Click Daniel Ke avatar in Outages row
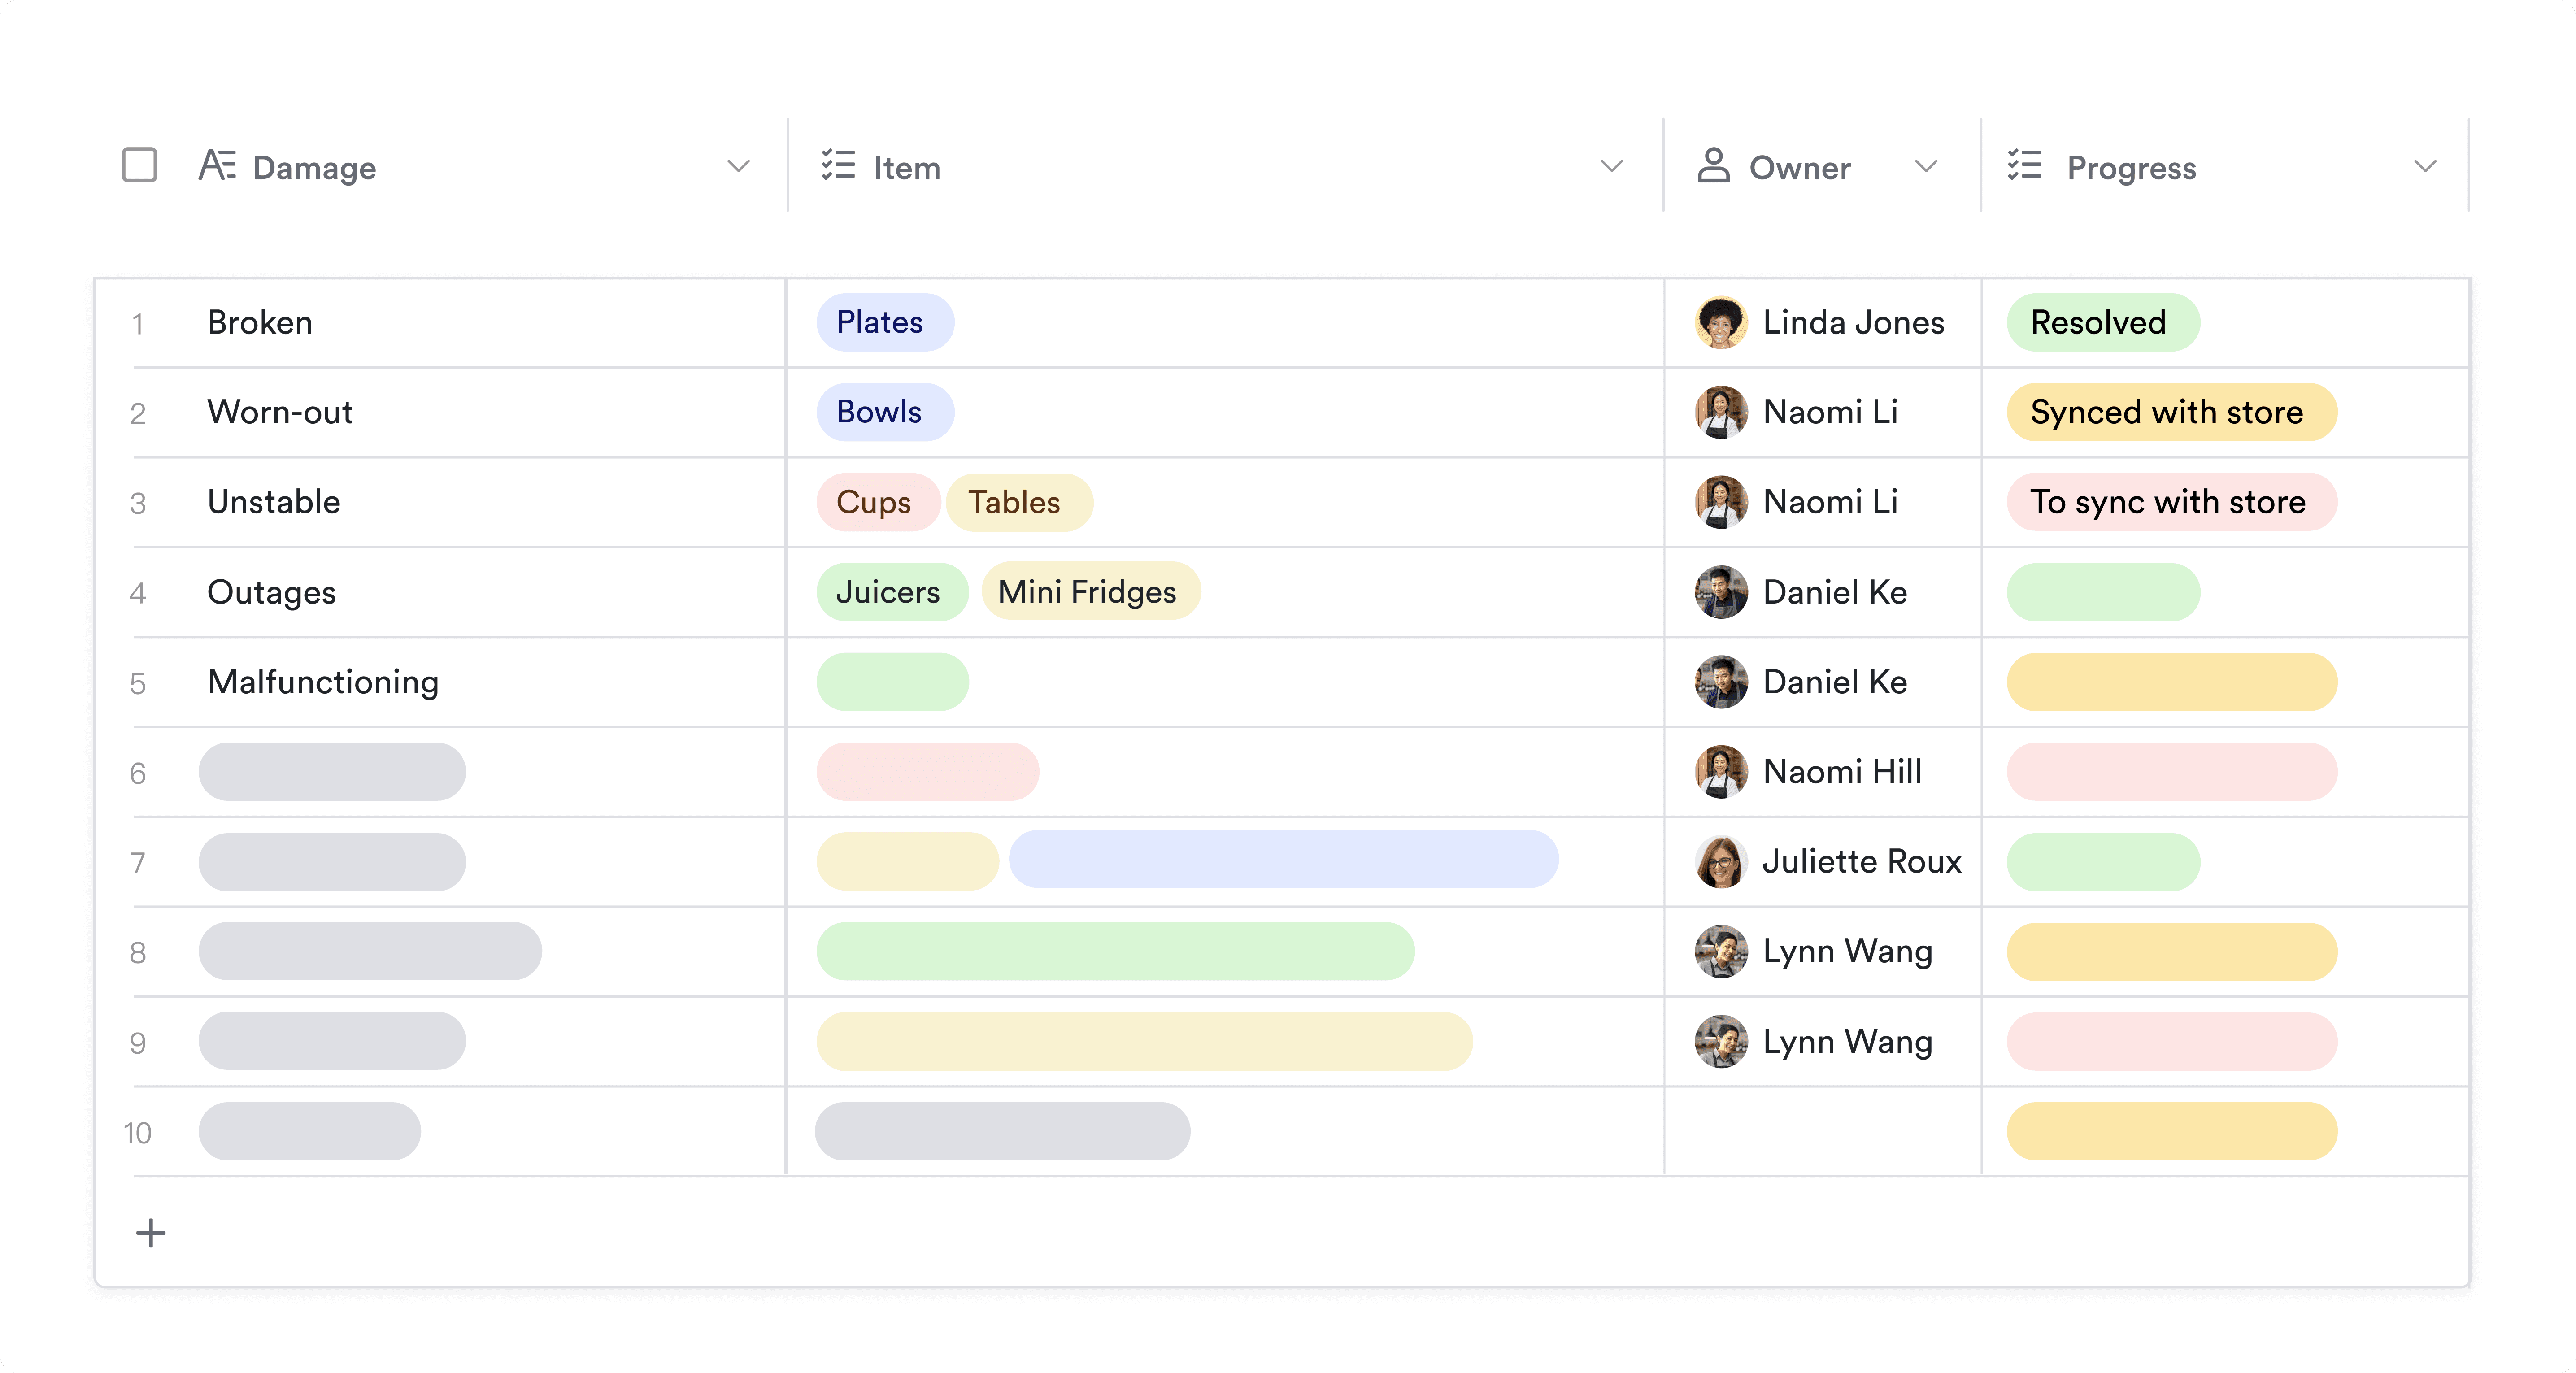2576x1373 pixels. pos(1721,592)
